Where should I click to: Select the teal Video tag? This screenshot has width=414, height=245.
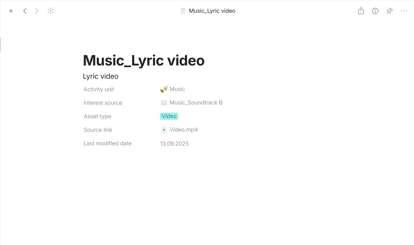point(169,116)
